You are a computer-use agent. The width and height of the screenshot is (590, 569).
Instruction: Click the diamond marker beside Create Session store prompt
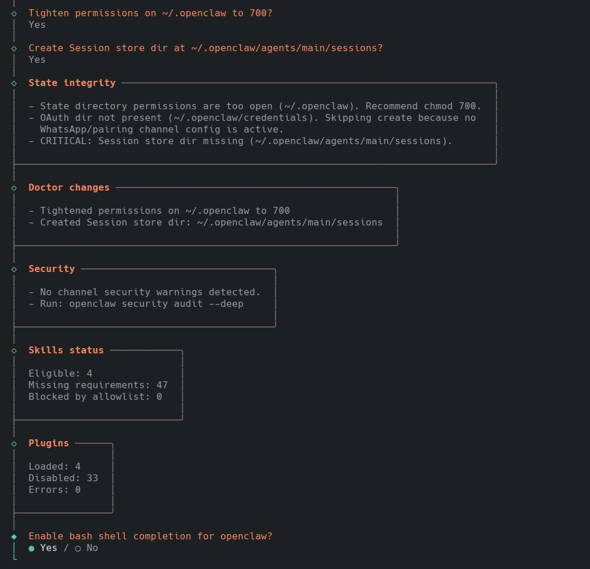14,48
